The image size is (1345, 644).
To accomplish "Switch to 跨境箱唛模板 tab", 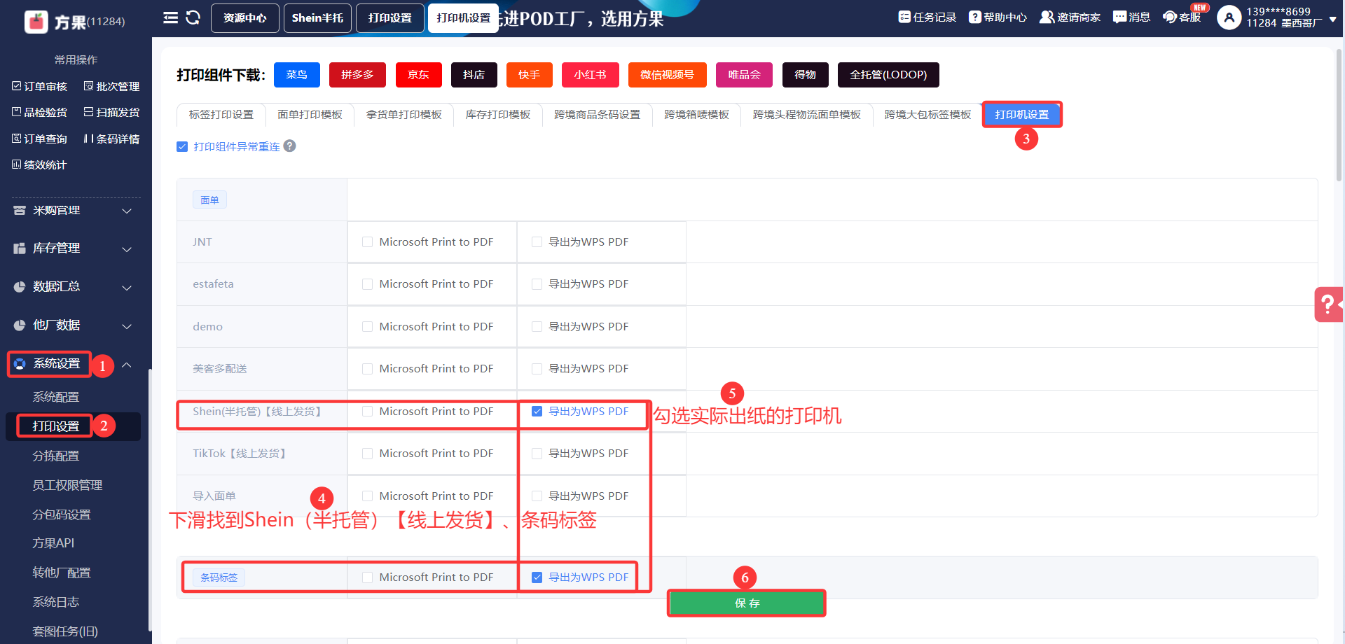I will click(696, 115).
